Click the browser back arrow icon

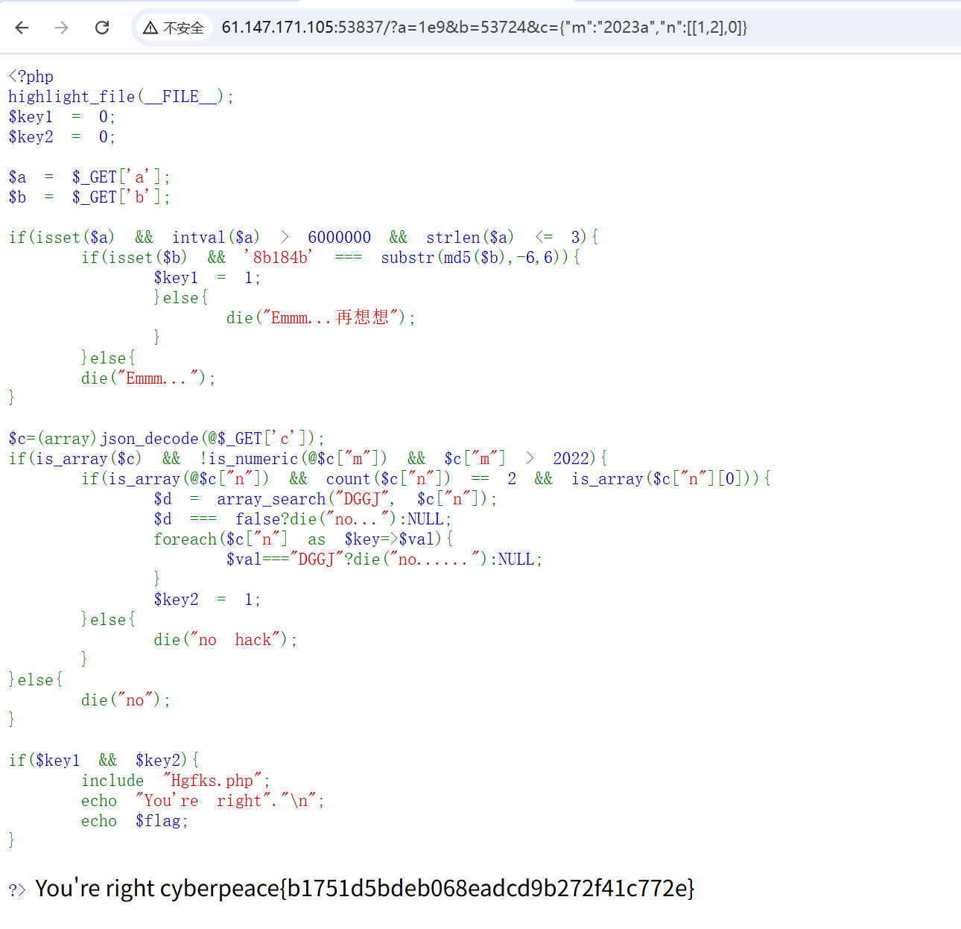tap(22, 27)
